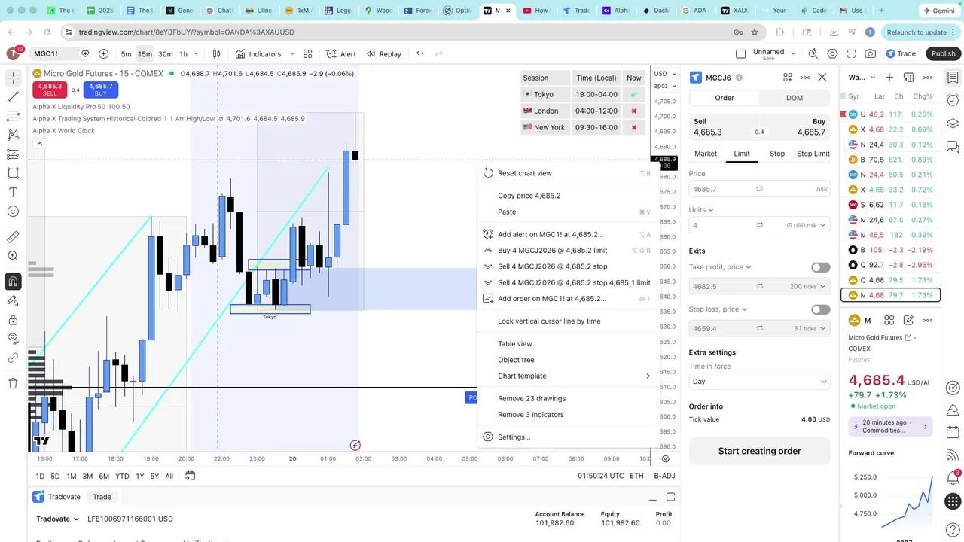Open the Take profit price type dropdown
The width and height of the screenshot is (964, 542).
(x=719, y=267)
